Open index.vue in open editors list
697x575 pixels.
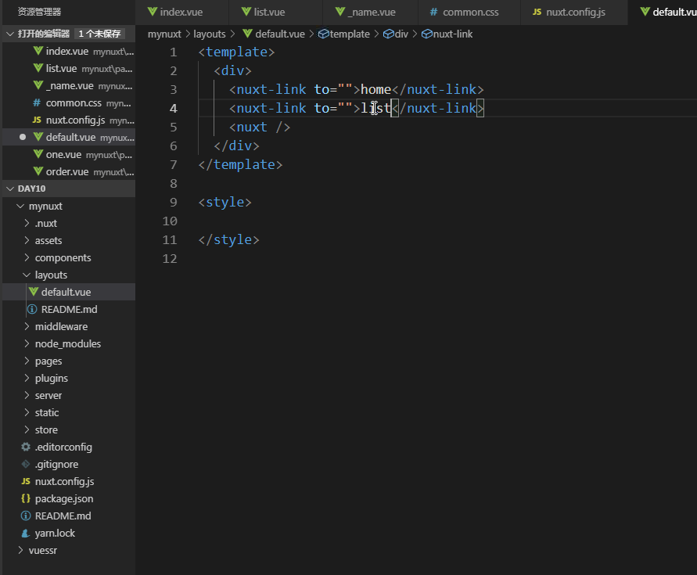tap(69, 51)
